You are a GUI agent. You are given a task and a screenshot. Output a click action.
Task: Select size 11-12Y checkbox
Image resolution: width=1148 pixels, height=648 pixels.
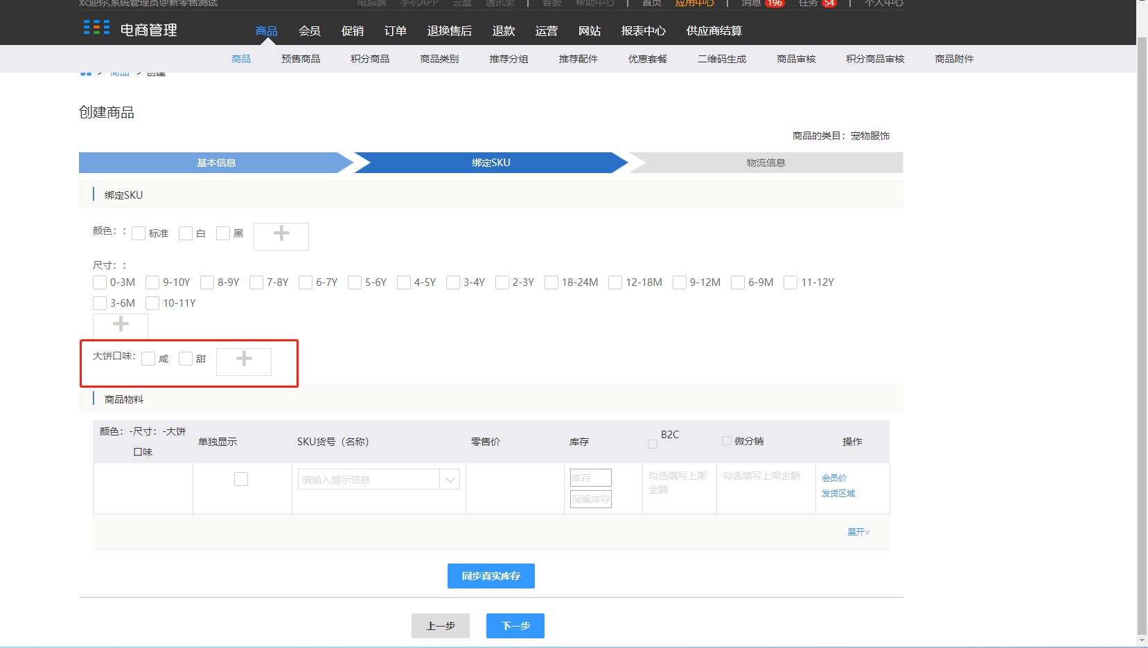point(791,282)
